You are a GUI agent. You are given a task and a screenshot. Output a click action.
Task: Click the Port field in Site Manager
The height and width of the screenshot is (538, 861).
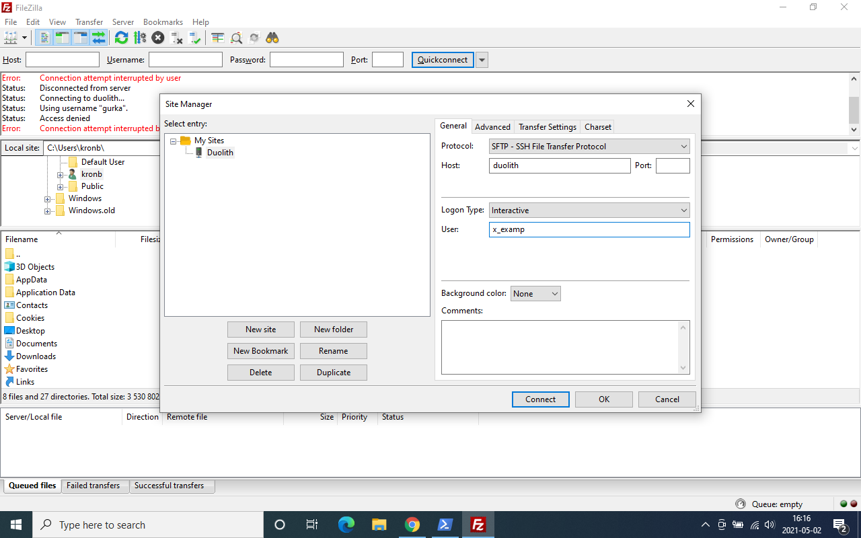pos(673,165)
